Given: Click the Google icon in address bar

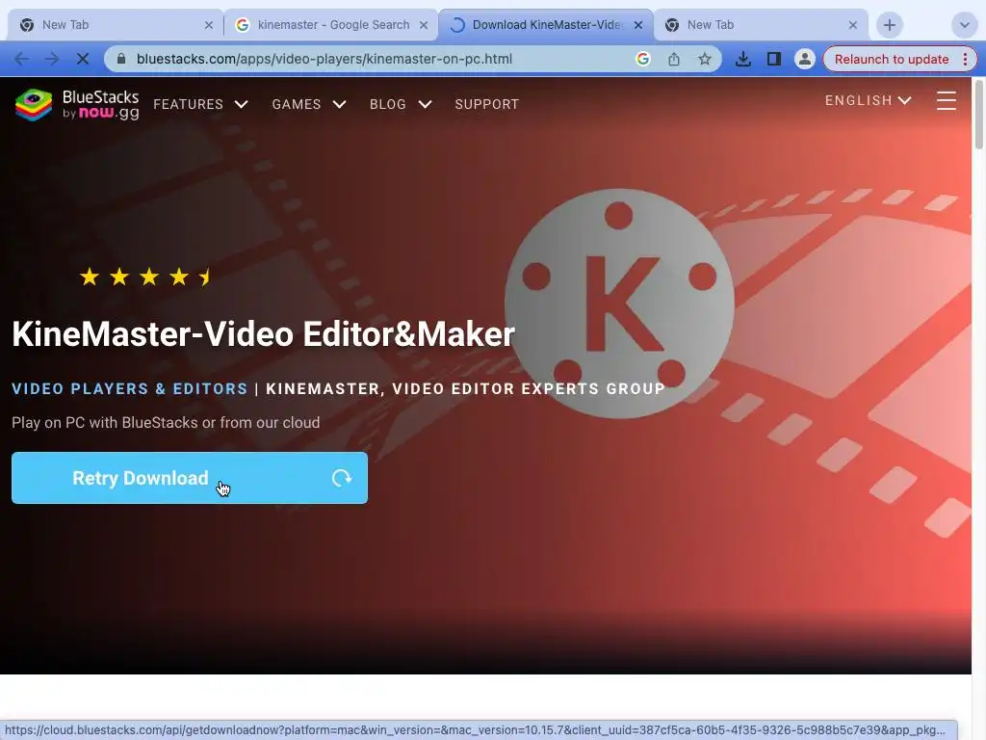Looking at the screenshot, I should [642, 59].
